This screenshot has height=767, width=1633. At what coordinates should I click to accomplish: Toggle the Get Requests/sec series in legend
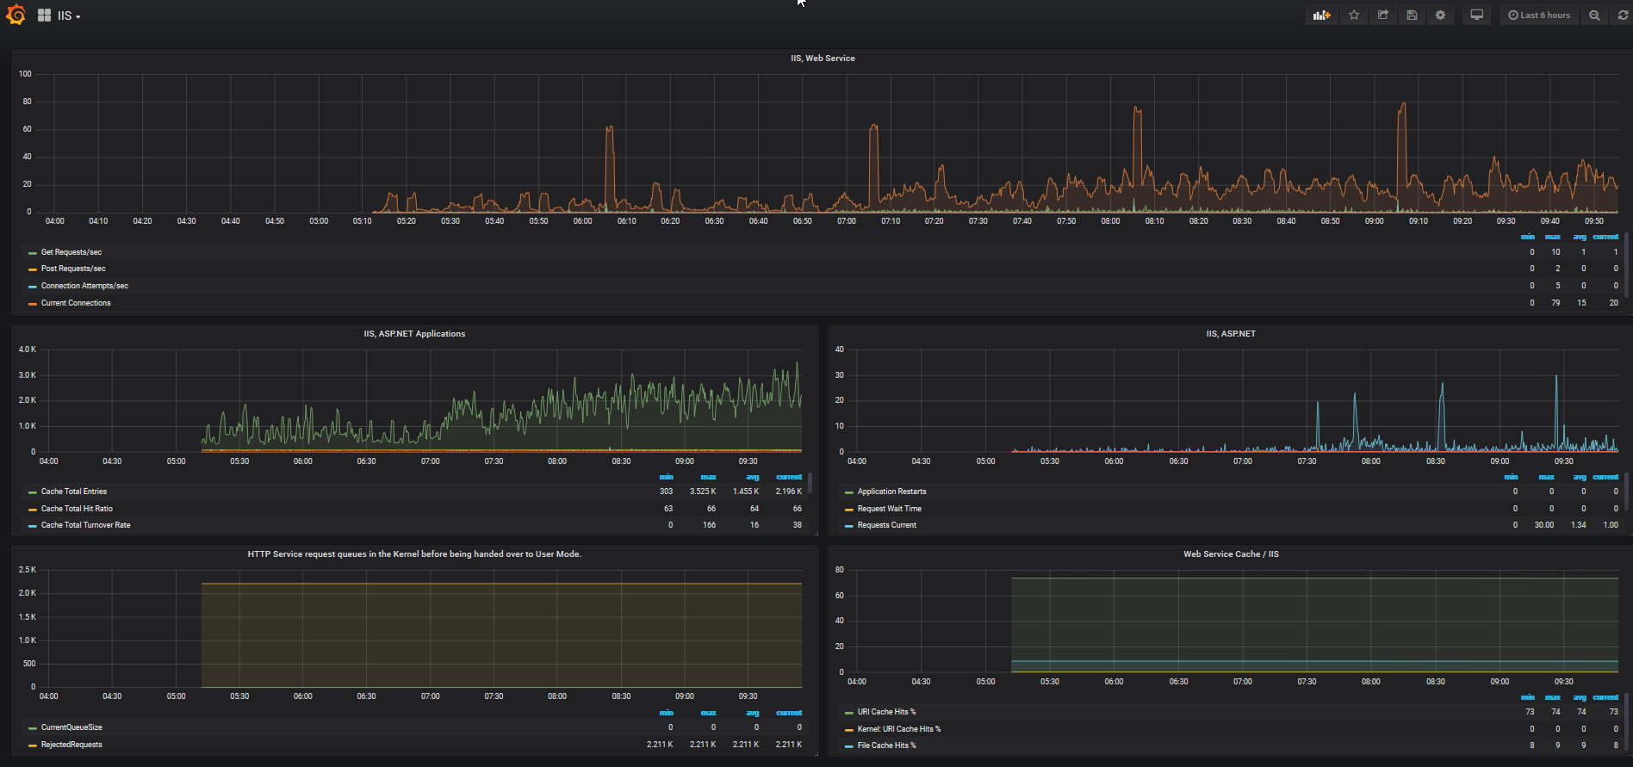coord(71,252)
